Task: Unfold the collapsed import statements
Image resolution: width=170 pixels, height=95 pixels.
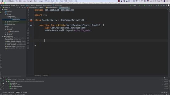Action: (x=45, y=15)
